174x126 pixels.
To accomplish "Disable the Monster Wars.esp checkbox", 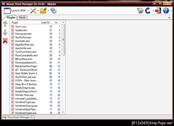I will 12,95.
